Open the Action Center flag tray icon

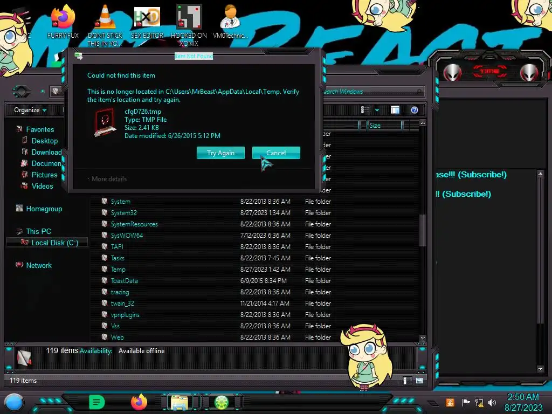pos(466,402)
